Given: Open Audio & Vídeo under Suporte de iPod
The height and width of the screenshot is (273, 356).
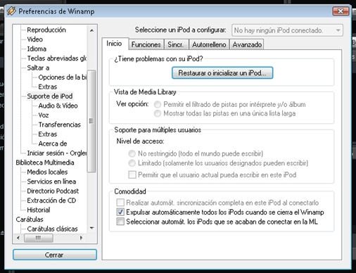Looking at the screenshot, I should point(58,106).
